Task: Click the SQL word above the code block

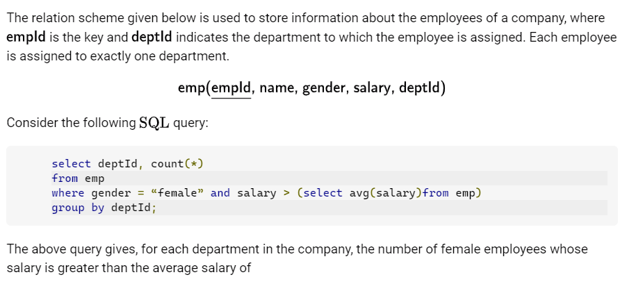Action: point(155,123)
